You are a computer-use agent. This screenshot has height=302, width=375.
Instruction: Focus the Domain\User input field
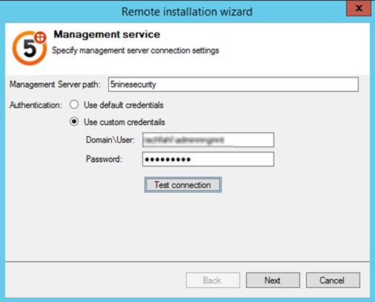208,140
